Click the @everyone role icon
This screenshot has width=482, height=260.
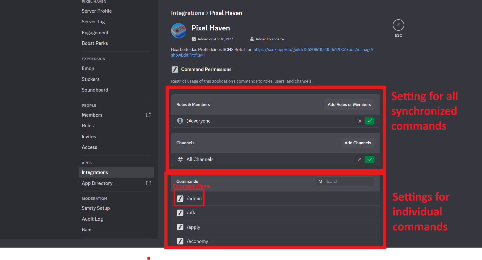coord(180,121)
